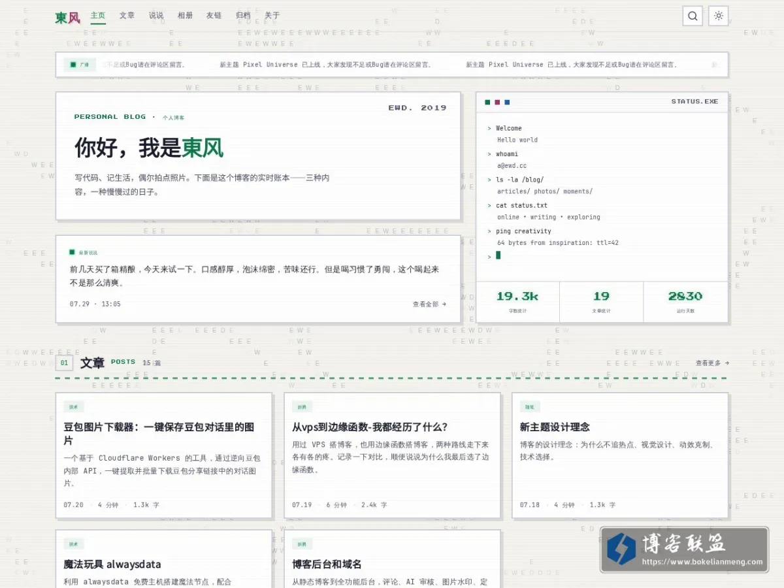Click the blue dot in STATUS.EXE titlebar

pyautogui.click(x=507, y=102)
